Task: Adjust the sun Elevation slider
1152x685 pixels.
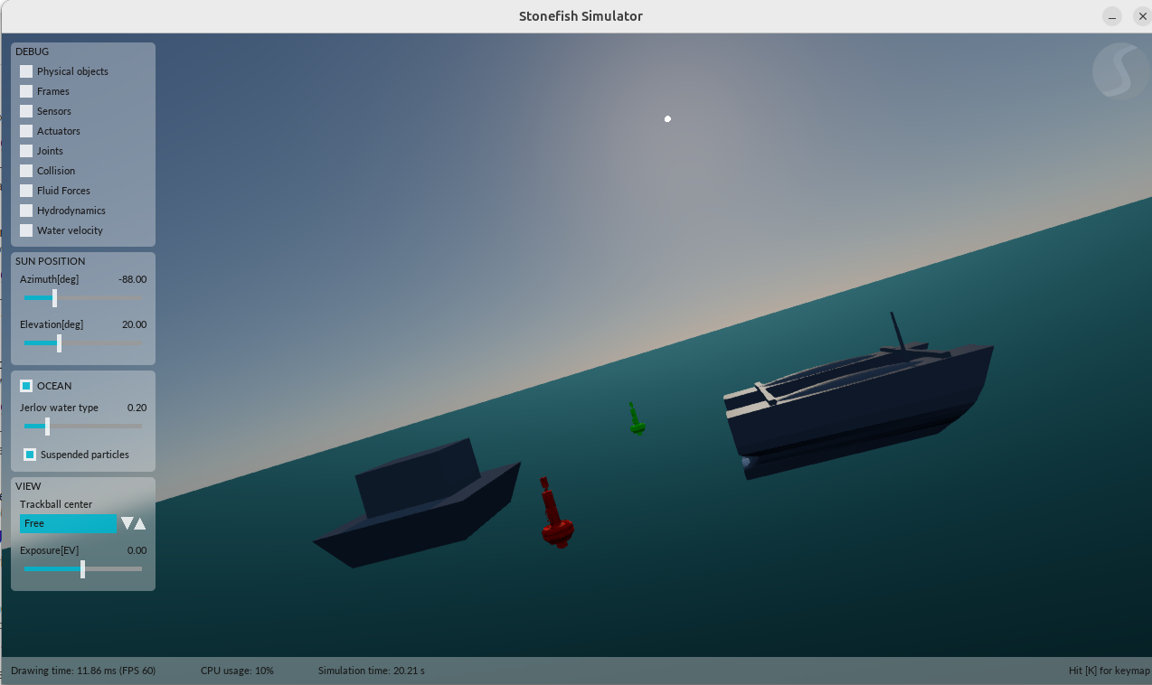Action: pyautogui.click(x=83, y=343)
